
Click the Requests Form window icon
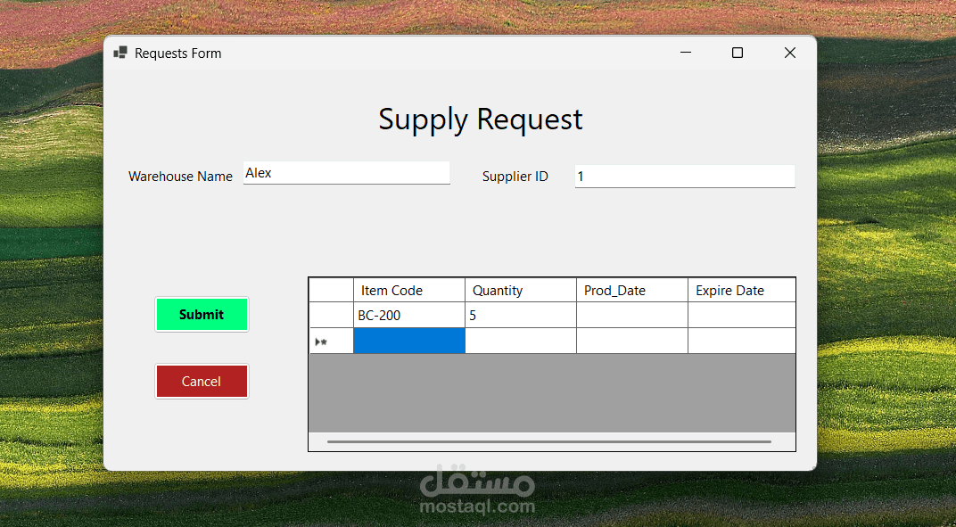click(120, 54)
